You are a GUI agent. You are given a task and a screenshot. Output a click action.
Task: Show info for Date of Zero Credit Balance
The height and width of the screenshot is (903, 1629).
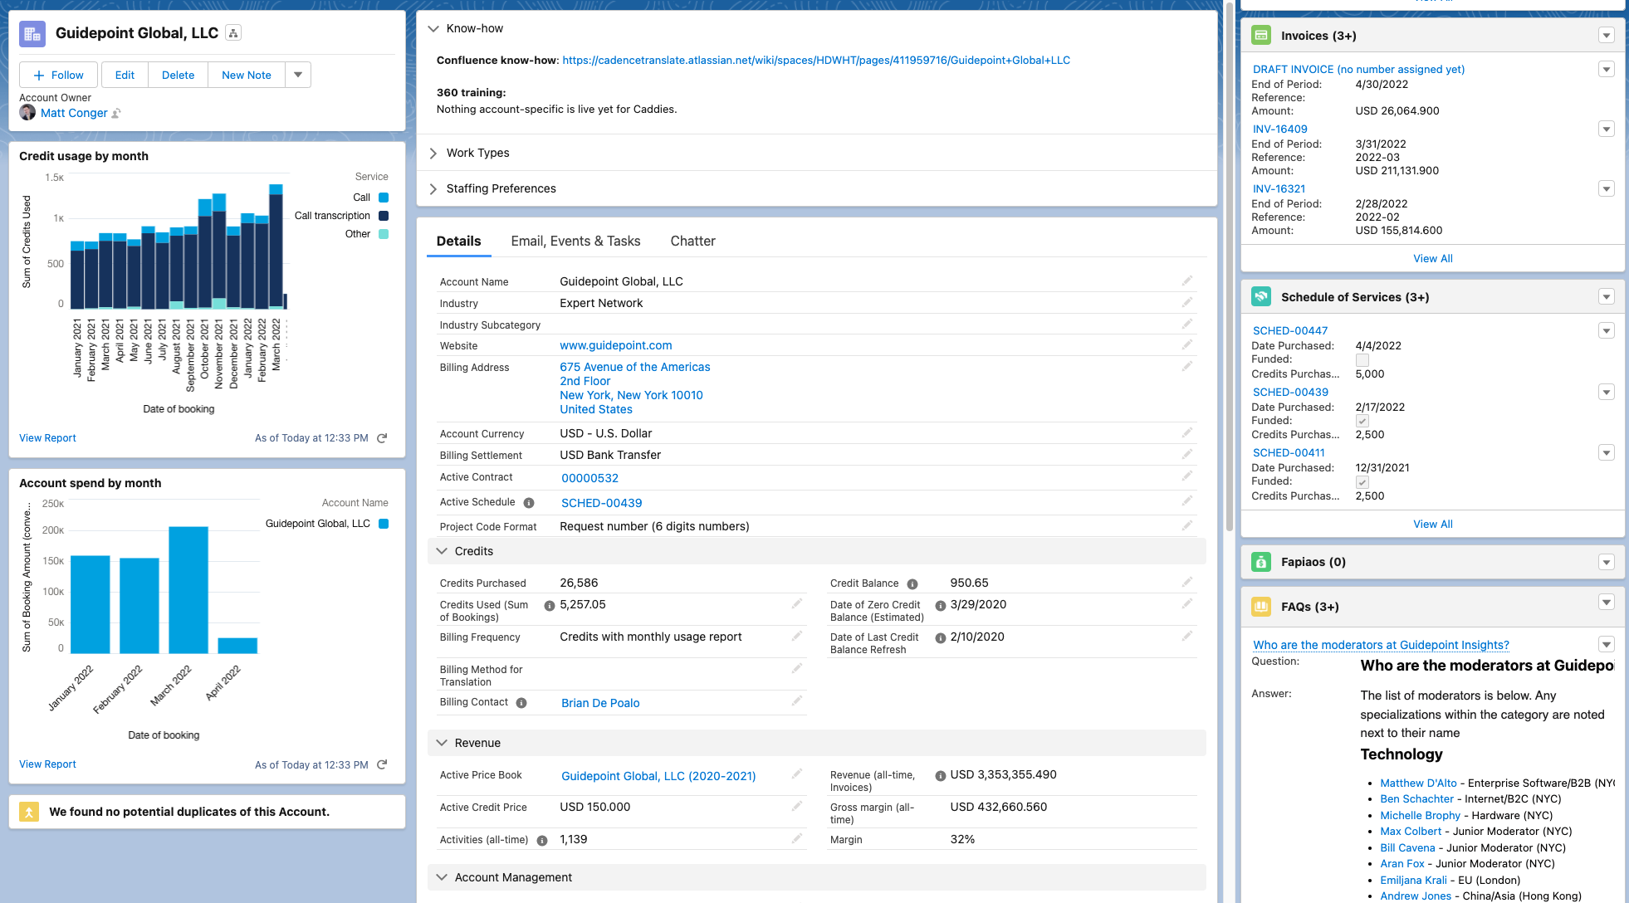941,606
